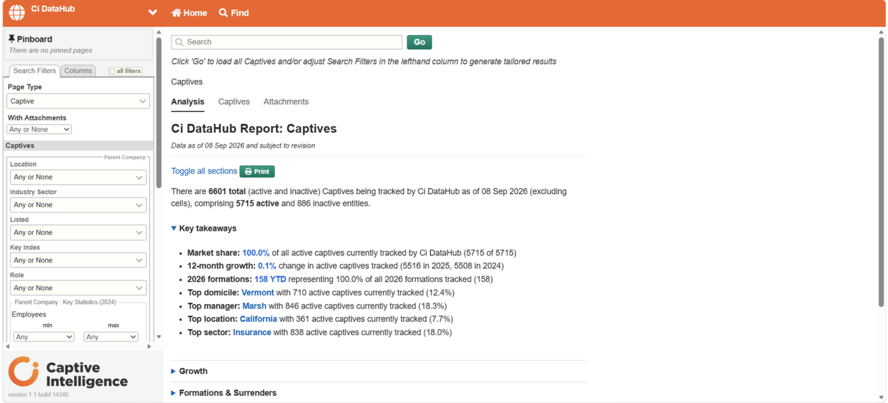888x403 pixels.
Task: Open the Role filter dropdown
Action: (78, 288)
